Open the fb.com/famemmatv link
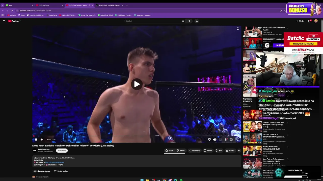 [x=55, y=163]
